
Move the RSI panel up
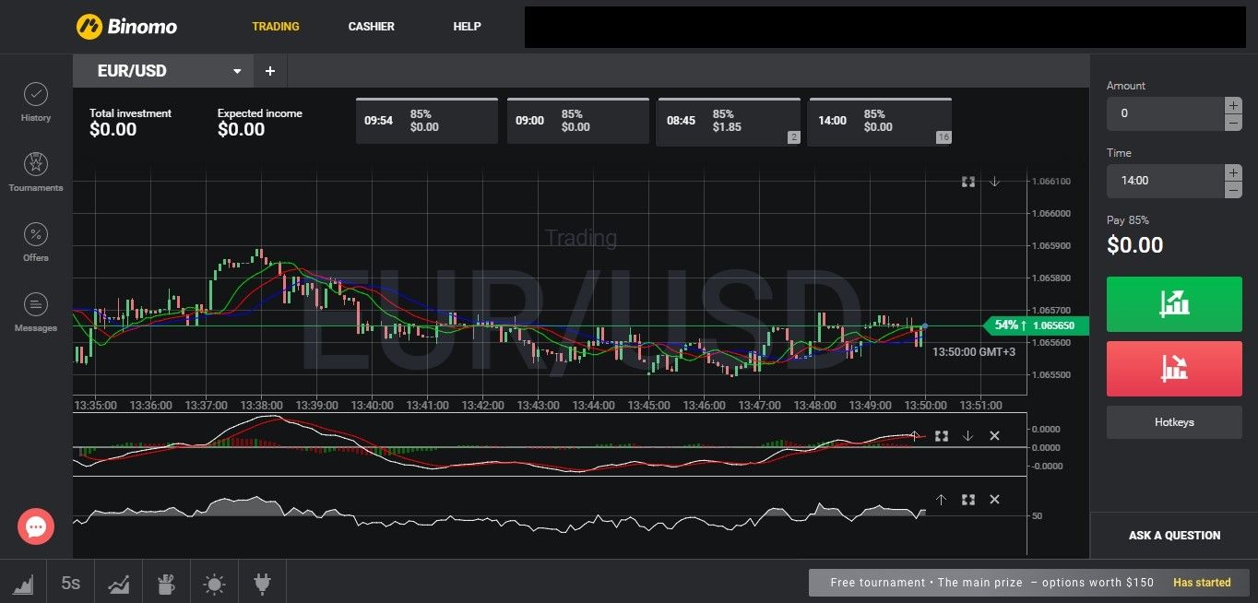pyautogui.click(x=941, y=500)
